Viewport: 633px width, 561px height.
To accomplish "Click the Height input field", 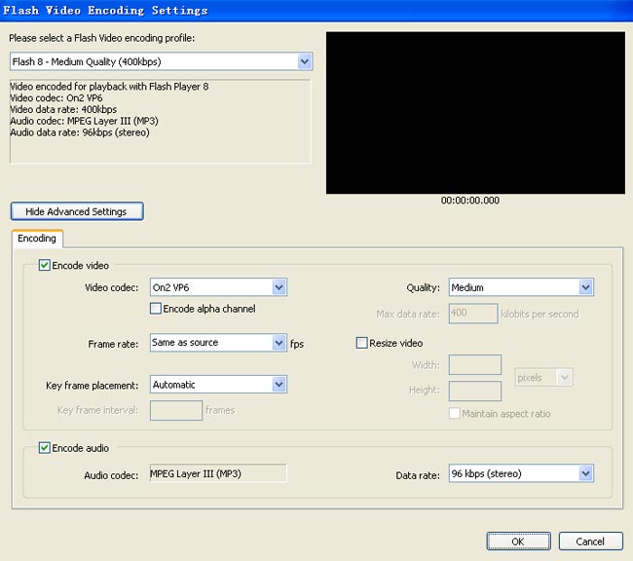I will pyautogui.click(x=475, y=391).
